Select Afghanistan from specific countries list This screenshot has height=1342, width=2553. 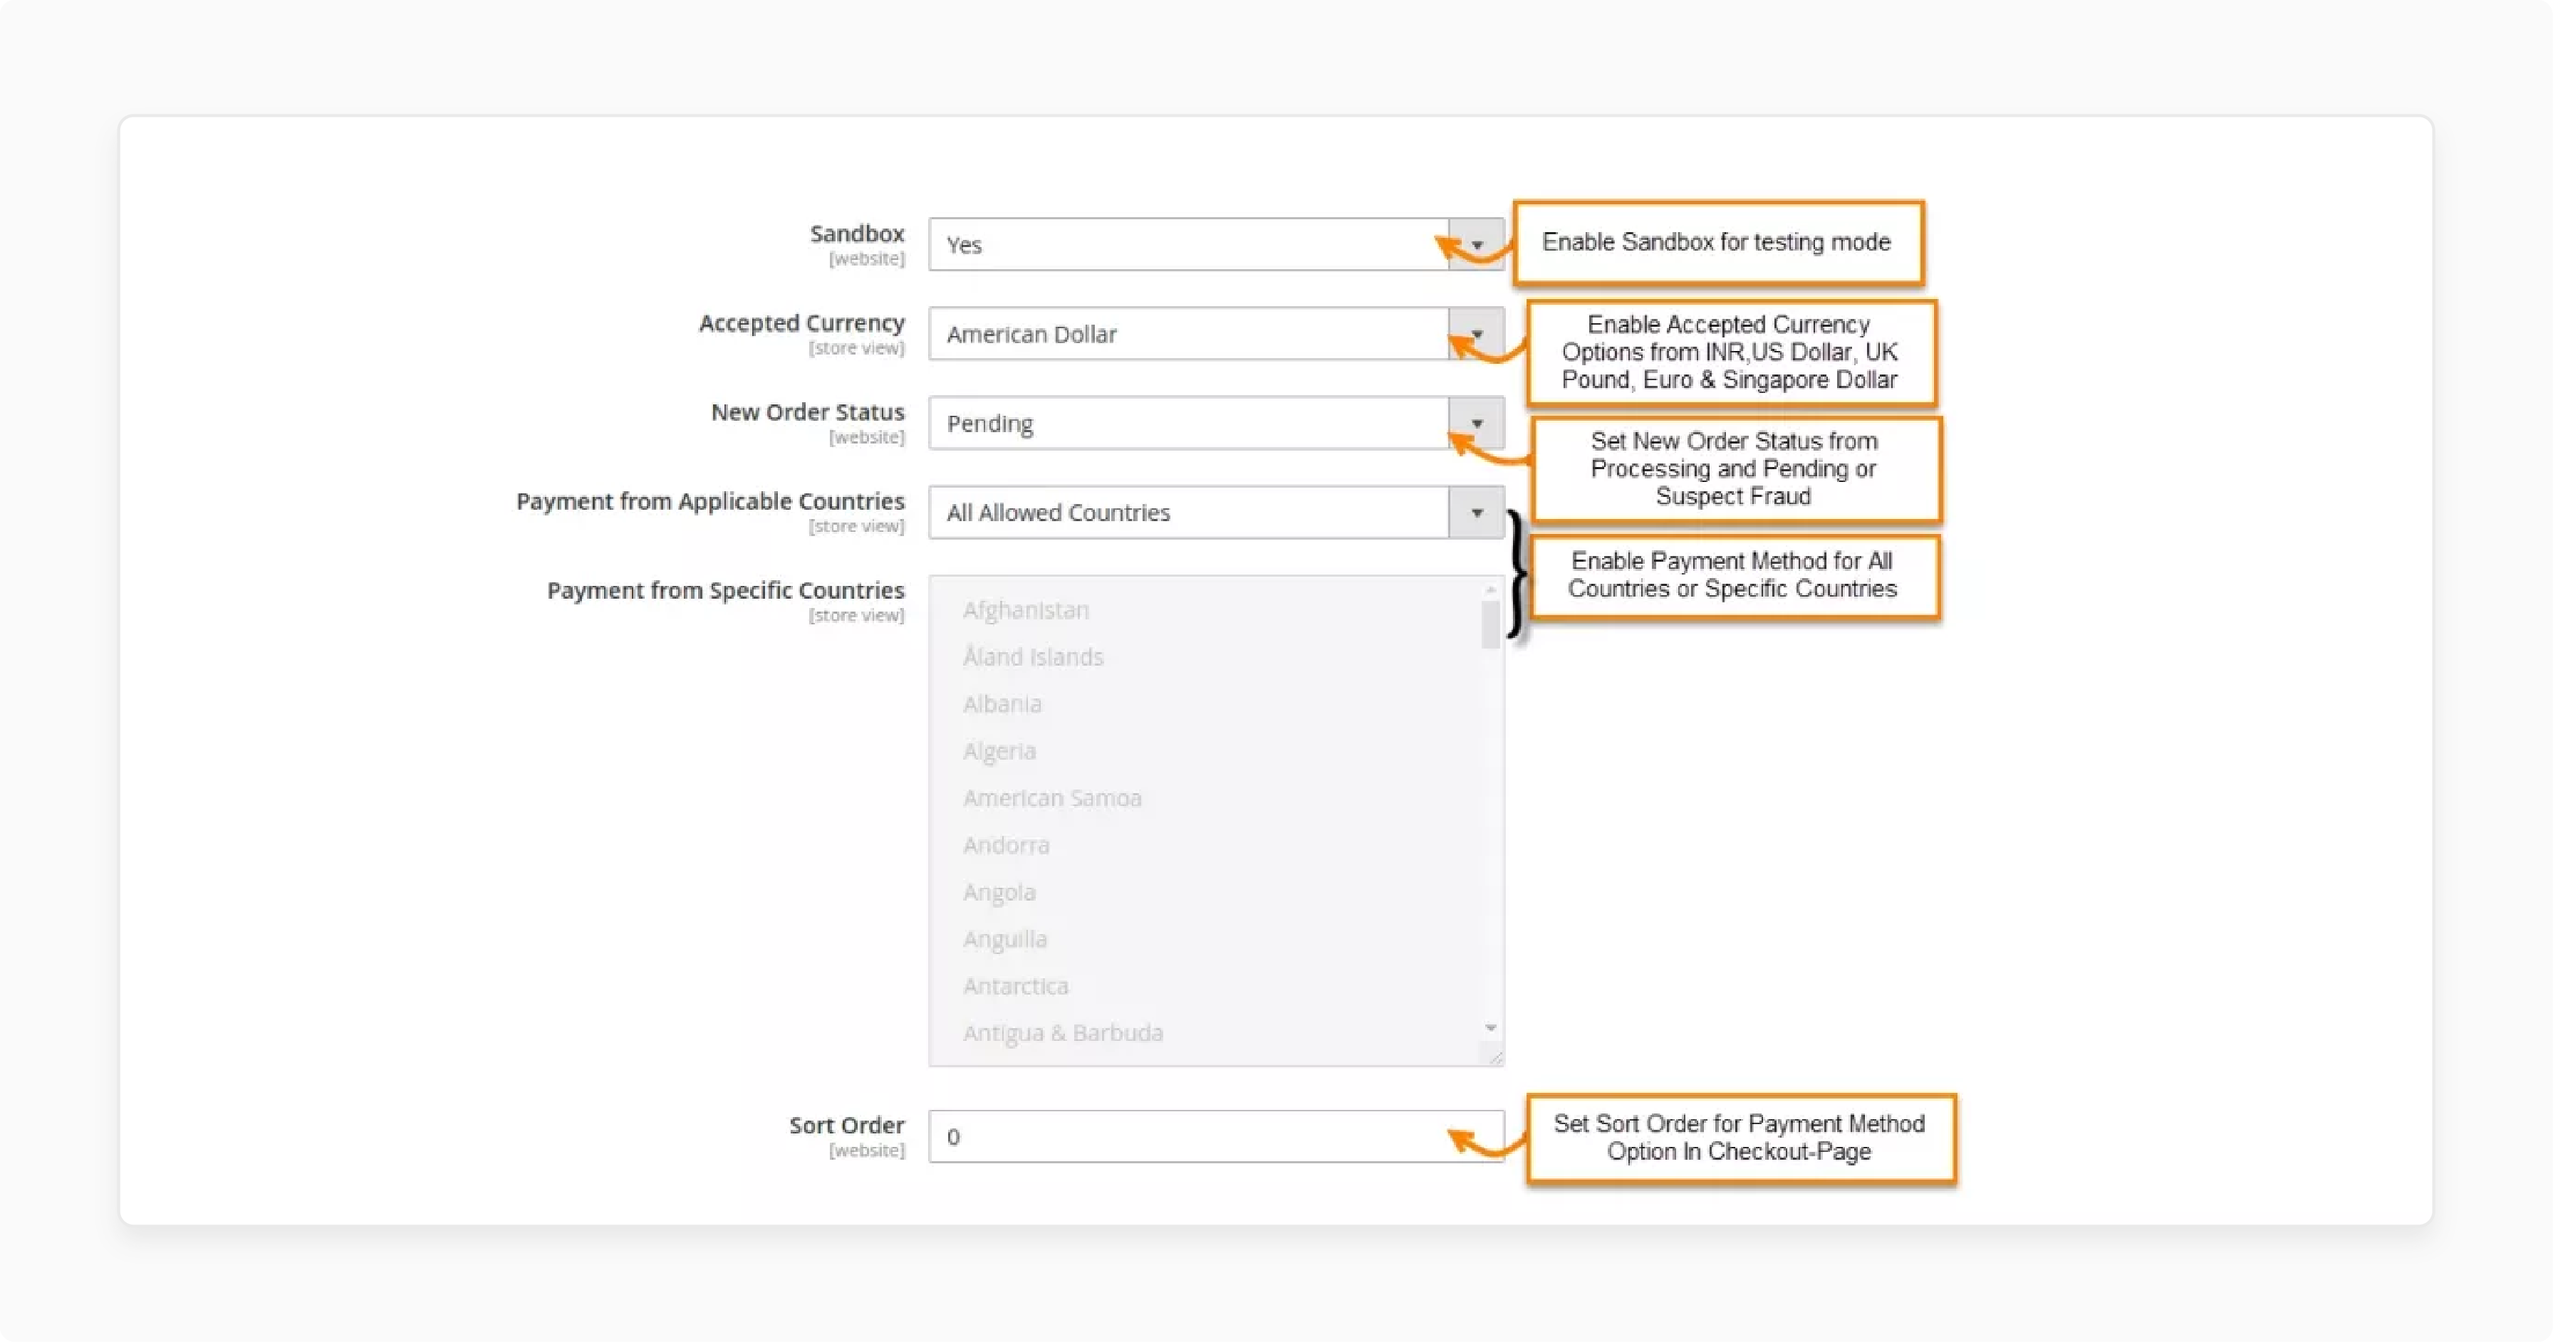(1025, 608)
